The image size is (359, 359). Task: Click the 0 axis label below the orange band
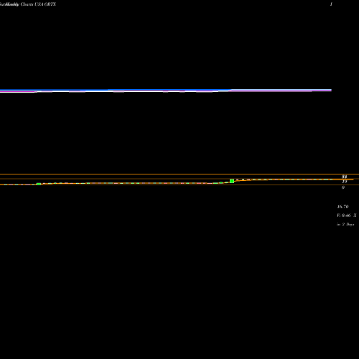pyautogui.click(x=343, y=187)
